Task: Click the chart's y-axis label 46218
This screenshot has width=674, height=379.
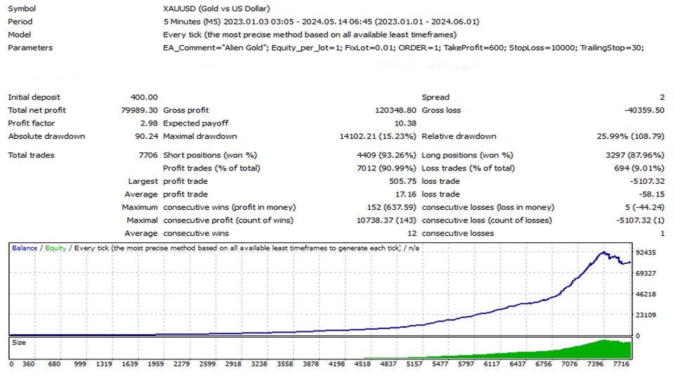Action: point(646,294)
